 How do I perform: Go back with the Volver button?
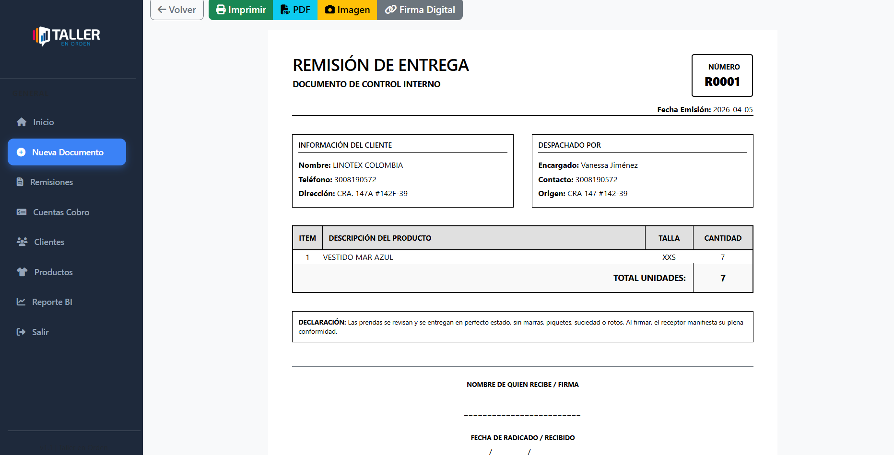pyautogui.click(x=177, y=10)
